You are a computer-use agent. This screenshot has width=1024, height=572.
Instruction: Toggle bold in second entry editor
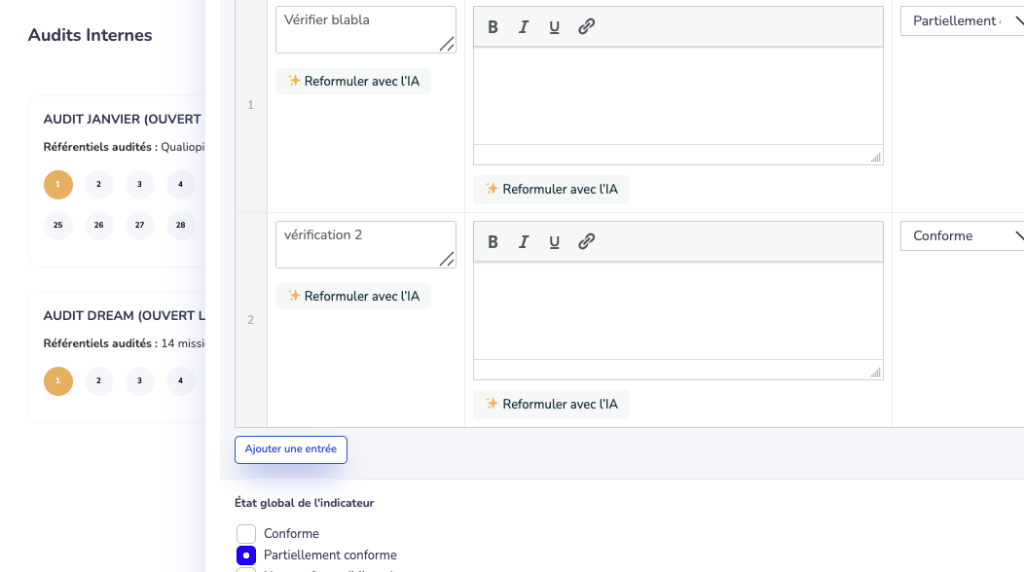point(493,242)
